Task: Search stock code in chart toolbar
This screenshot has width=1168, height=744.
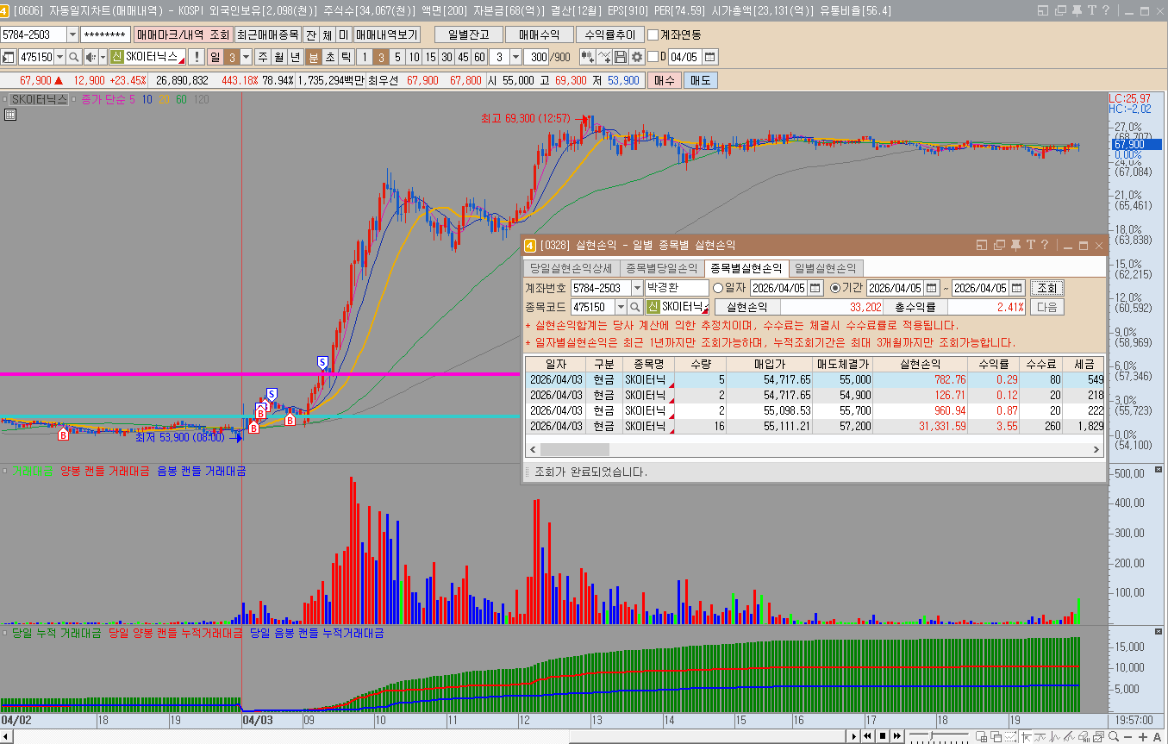Action: tap(74, 57)
